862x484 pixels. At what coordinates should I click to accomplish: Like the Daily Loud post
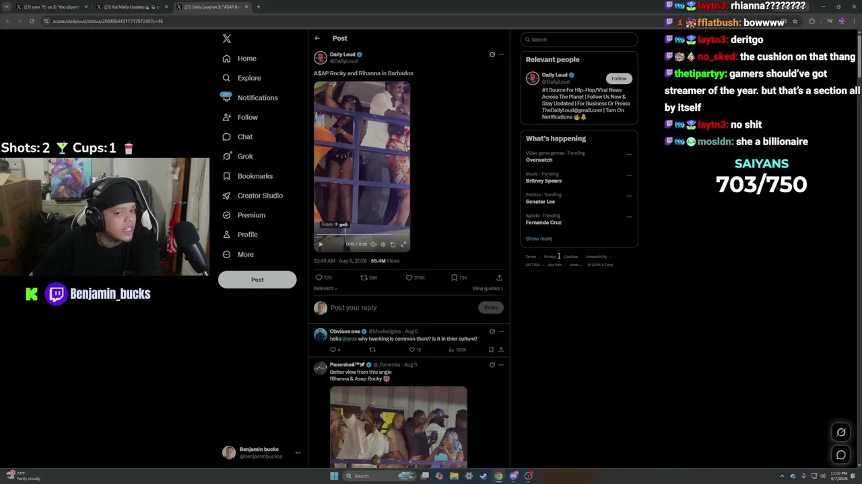pos(415,278)
